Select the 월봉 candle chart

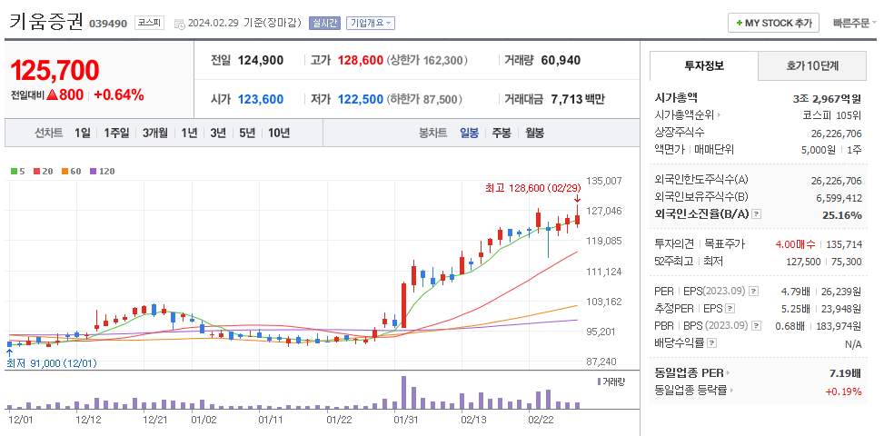pos(535,133)
